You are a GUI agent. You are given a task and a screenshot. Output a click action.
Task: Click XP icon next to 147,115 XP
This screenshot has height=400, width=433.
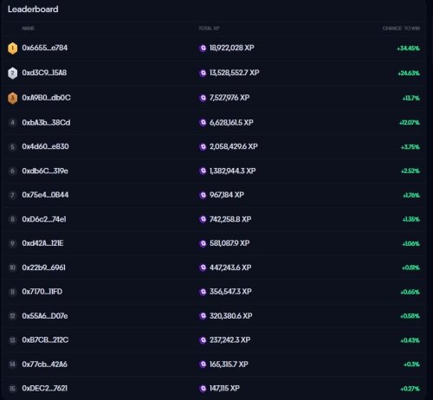tap(203, 389)
